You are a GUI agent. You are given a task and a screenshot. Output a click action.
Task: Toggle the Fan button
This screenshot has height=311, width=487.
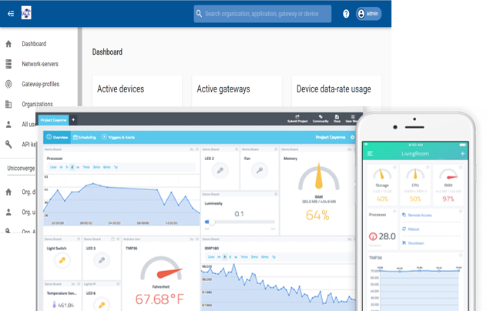[x=260, y=170]
